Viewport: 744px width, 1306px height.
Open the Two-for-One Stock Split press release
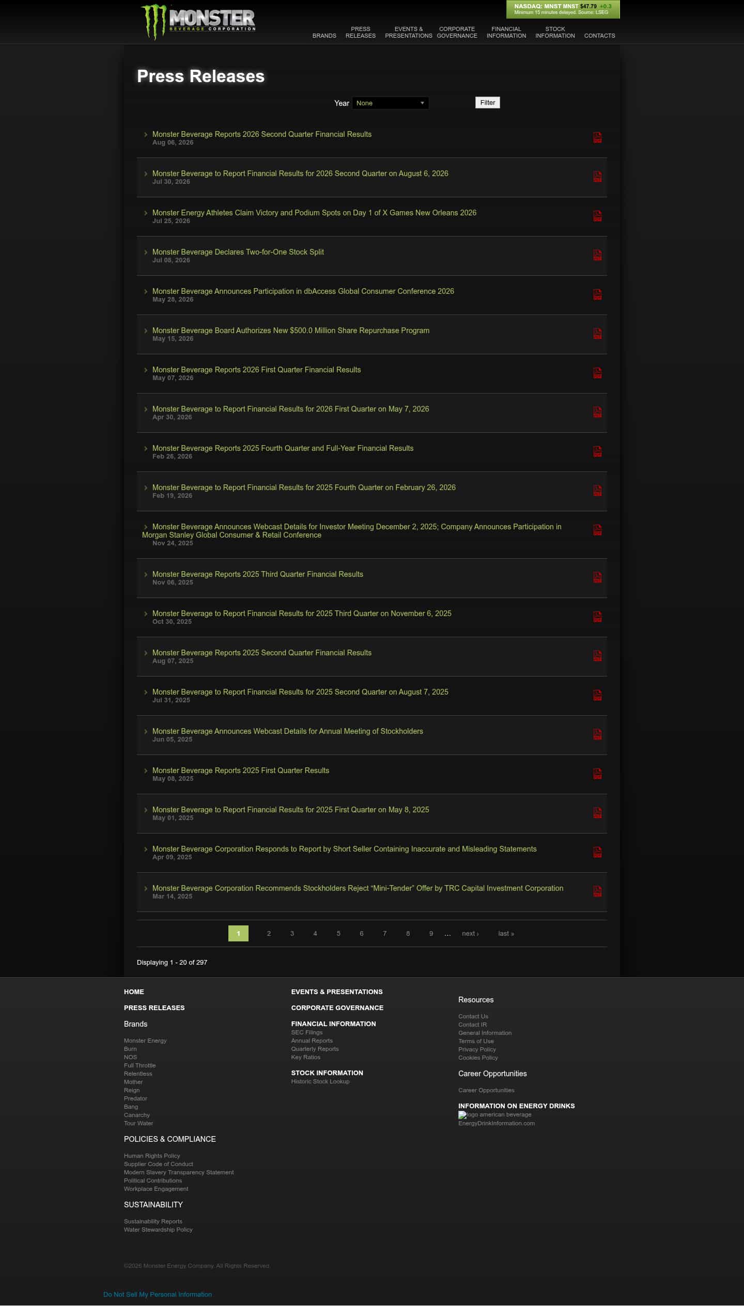238,252
